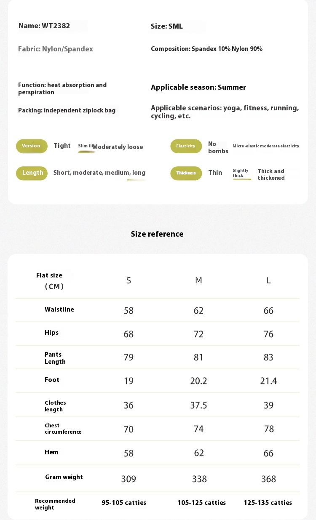316x520 pixels.
Task: Select the Moderately loose option
Action: tap(118, 147)
